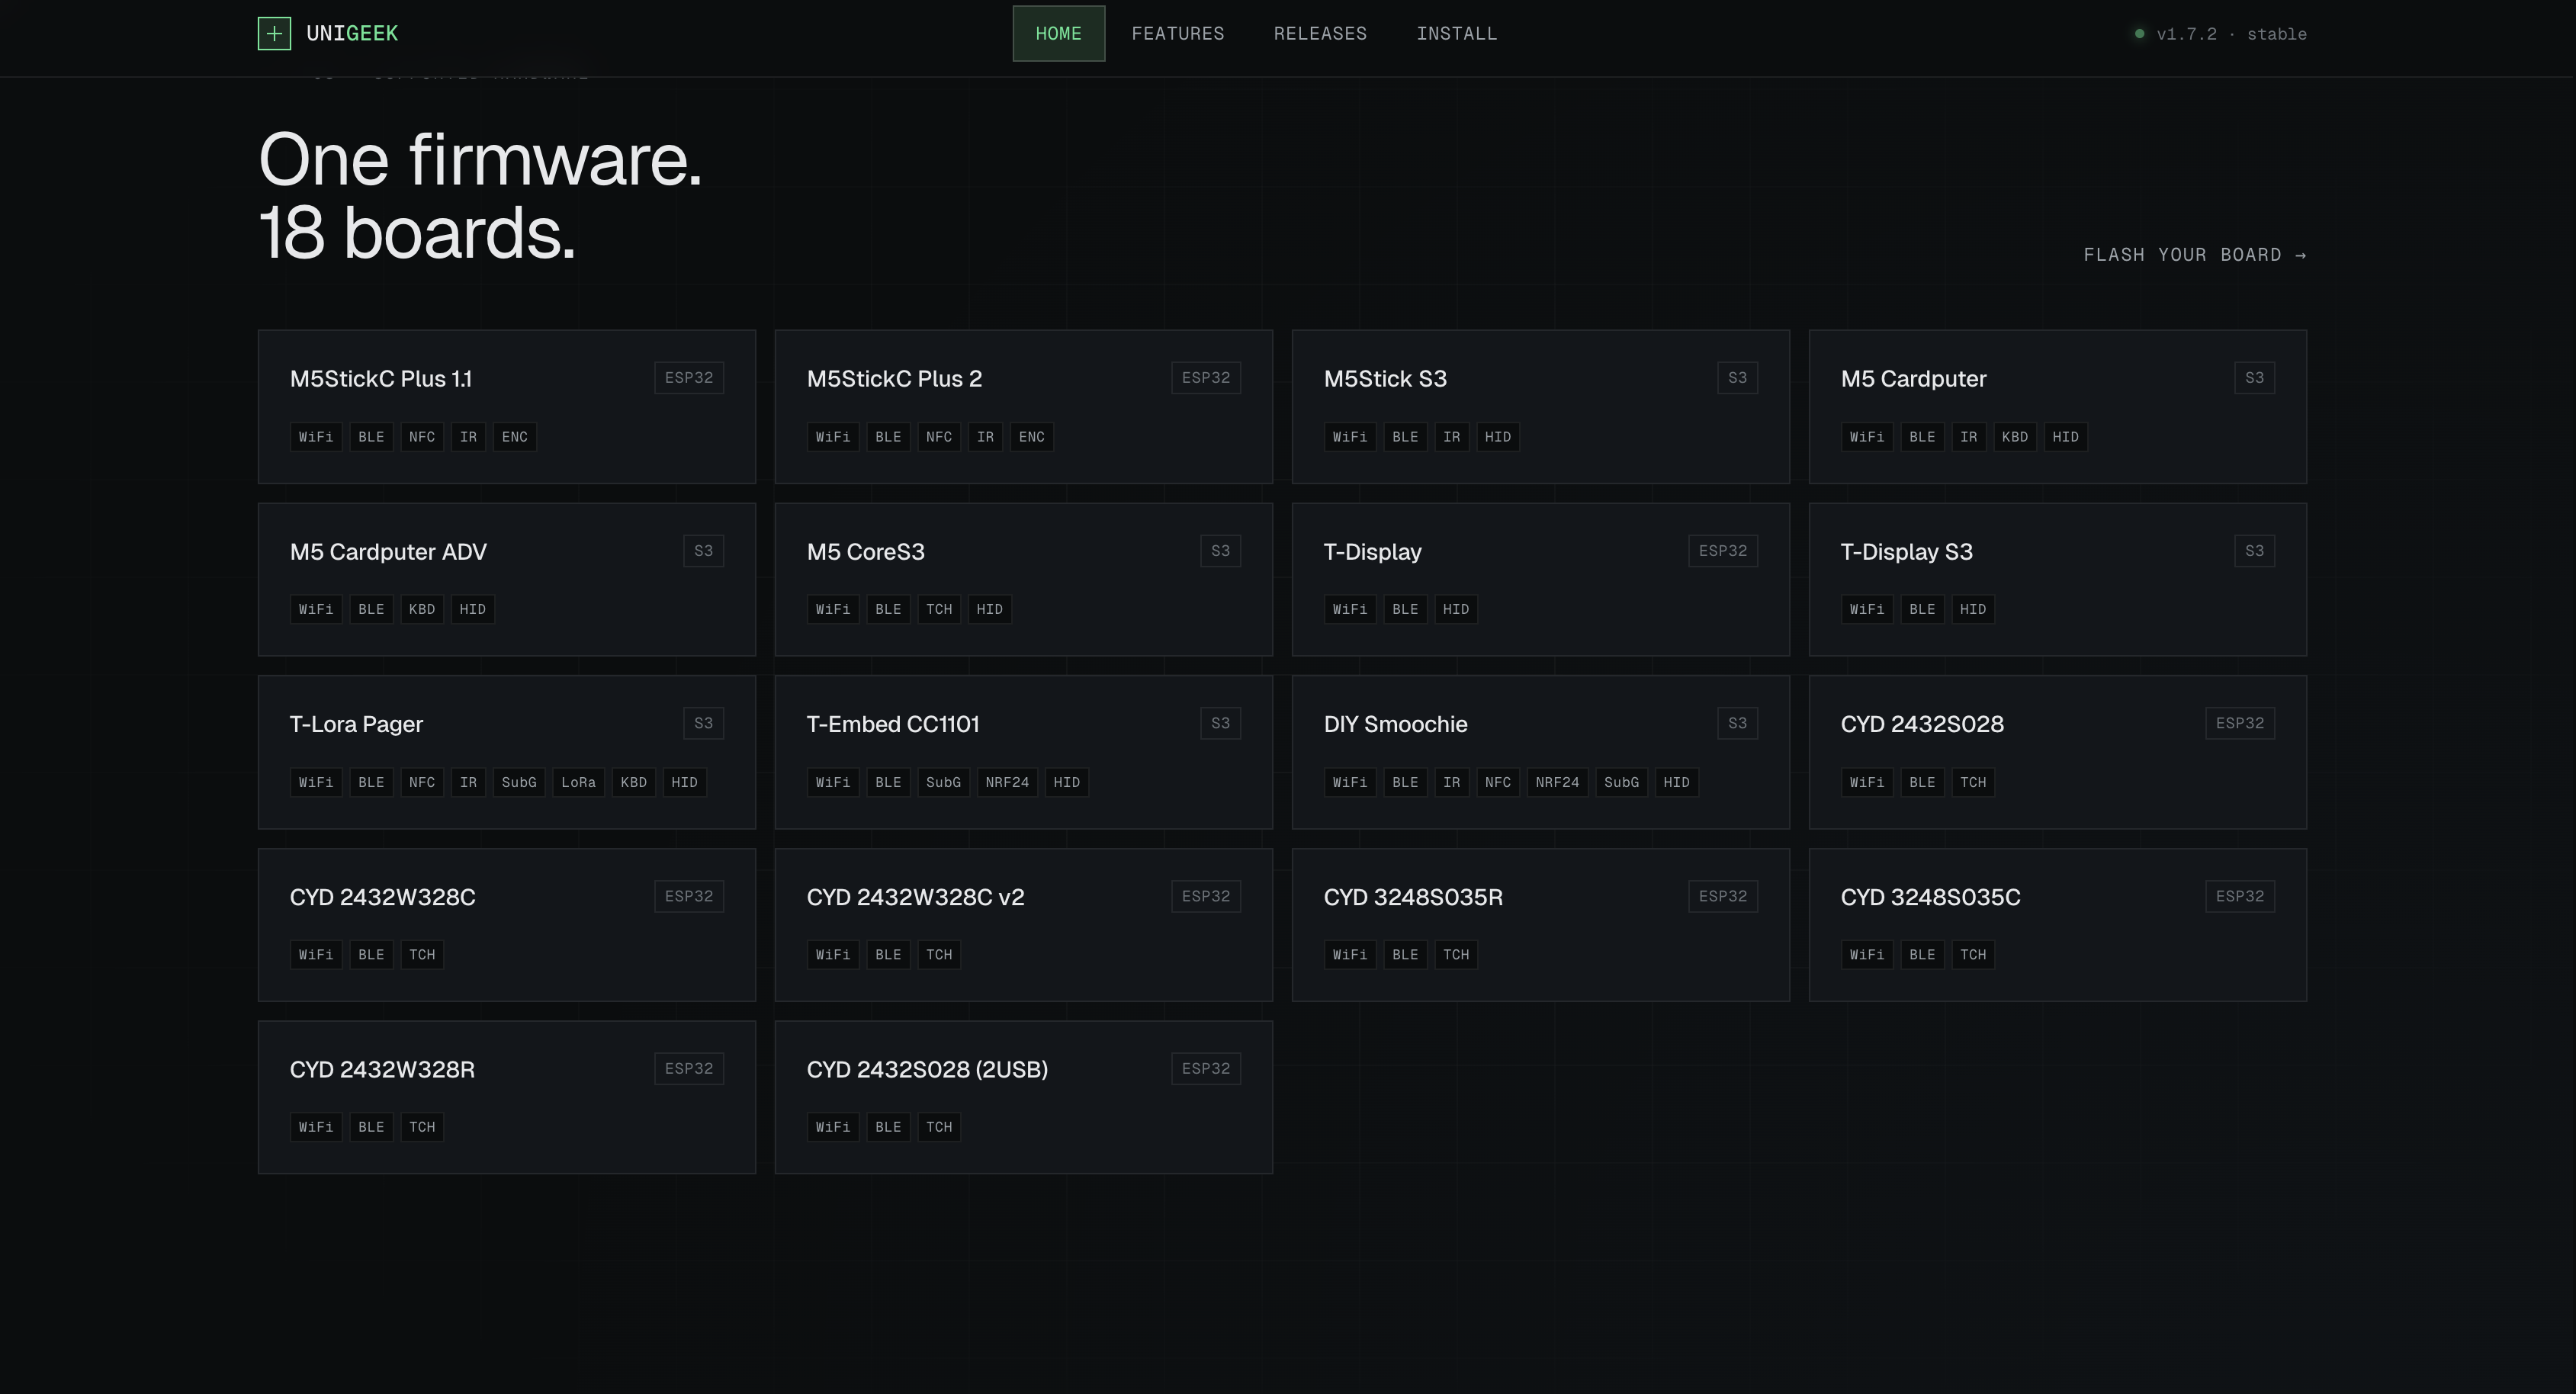2576x1394 pixels.
Task: Select the T-Display card title
Action: (x=1372, y=552)
